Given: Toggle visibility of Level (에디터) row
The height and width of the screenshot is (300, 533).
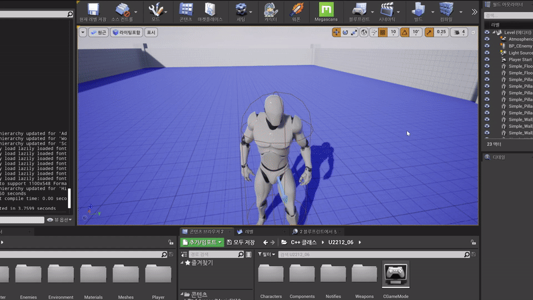Looking at the screenshot, I should point(487,32).
